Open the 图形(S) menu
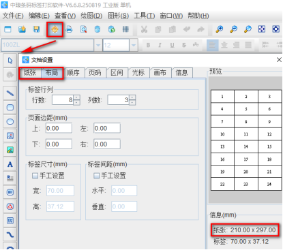The height and width of the screenshot is (250, 283). 118,16
